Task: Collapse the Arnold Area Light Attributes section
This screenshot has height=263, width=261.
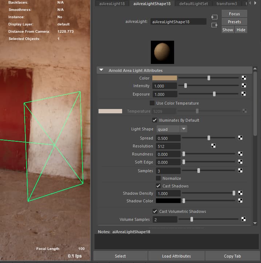Action: 101,70
